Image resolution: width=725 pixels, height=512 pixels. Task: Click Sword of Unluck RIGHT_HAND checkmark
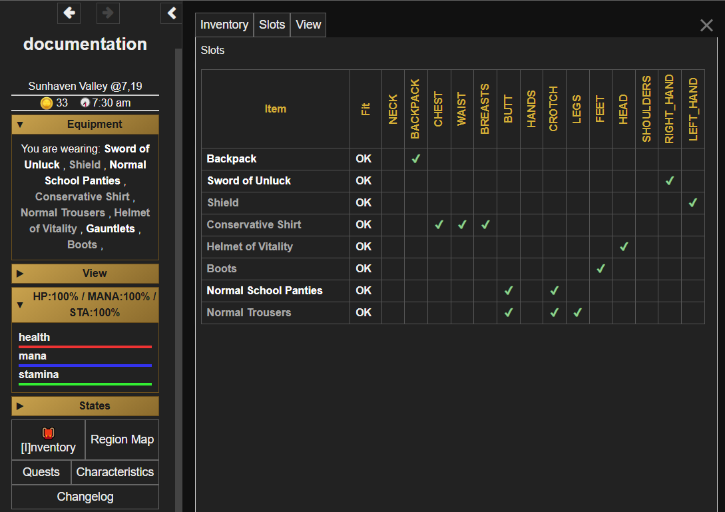coord(670,181)
